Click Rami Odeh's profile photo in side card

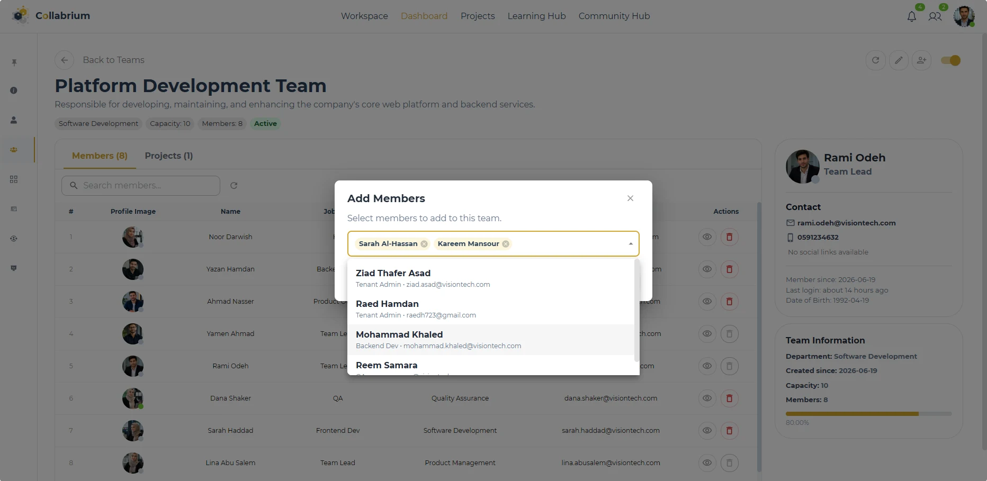click(803, 167)
